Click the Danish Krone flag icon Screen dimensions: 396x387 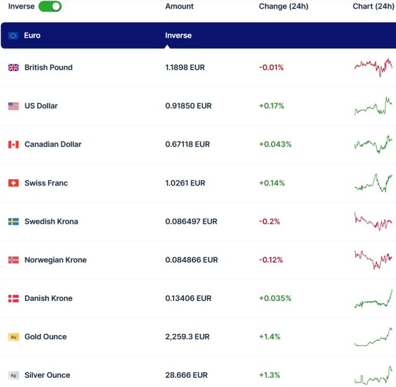pyautogui.click(x=13, y=298)
